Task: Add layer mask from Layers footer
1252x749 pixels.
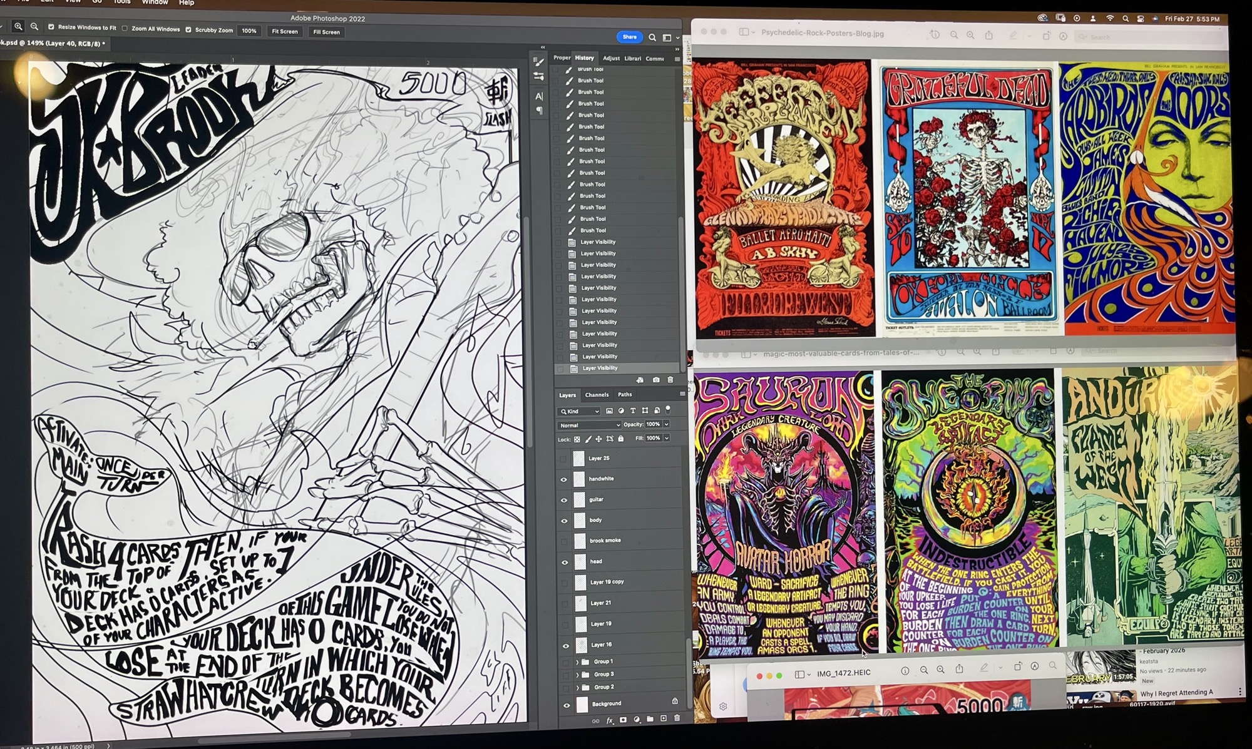Action: pos(623,720)
